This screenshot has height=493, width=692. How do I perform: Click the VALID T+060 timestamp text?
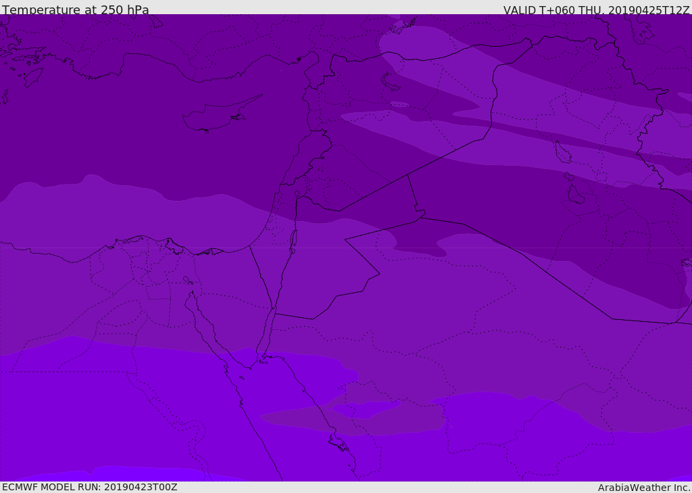click(x=596, y=9)
